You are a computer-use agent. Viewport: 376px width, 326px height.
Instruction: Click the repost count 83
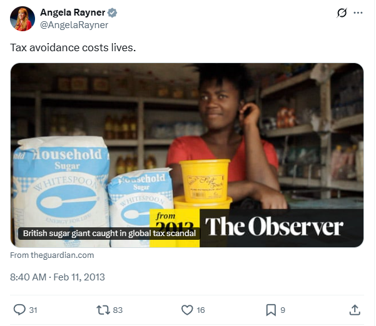(118, 310)
